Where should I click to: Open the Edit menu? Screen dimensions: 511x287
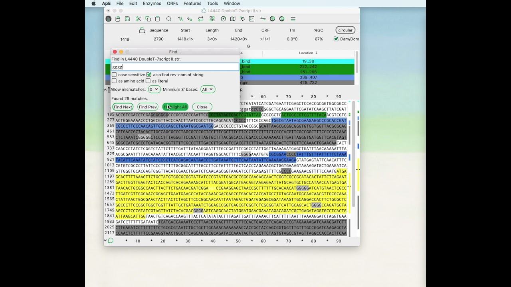tap(133, 4)
